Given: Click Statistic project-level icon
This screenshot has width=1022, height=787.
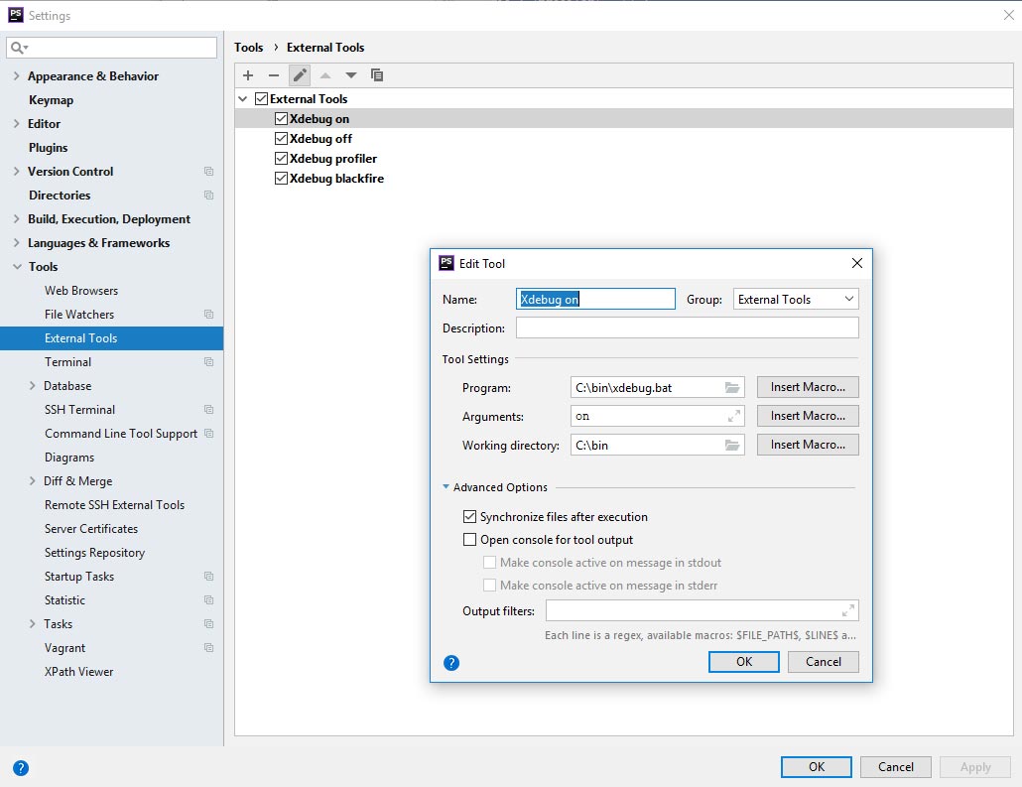Looking at the screenshot, I should [x=208, y=599].
